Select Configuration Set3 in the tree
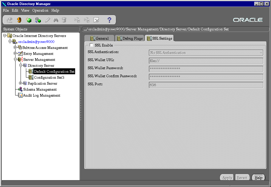Viewport: 271px width, 187px height. tap(49, 78)
